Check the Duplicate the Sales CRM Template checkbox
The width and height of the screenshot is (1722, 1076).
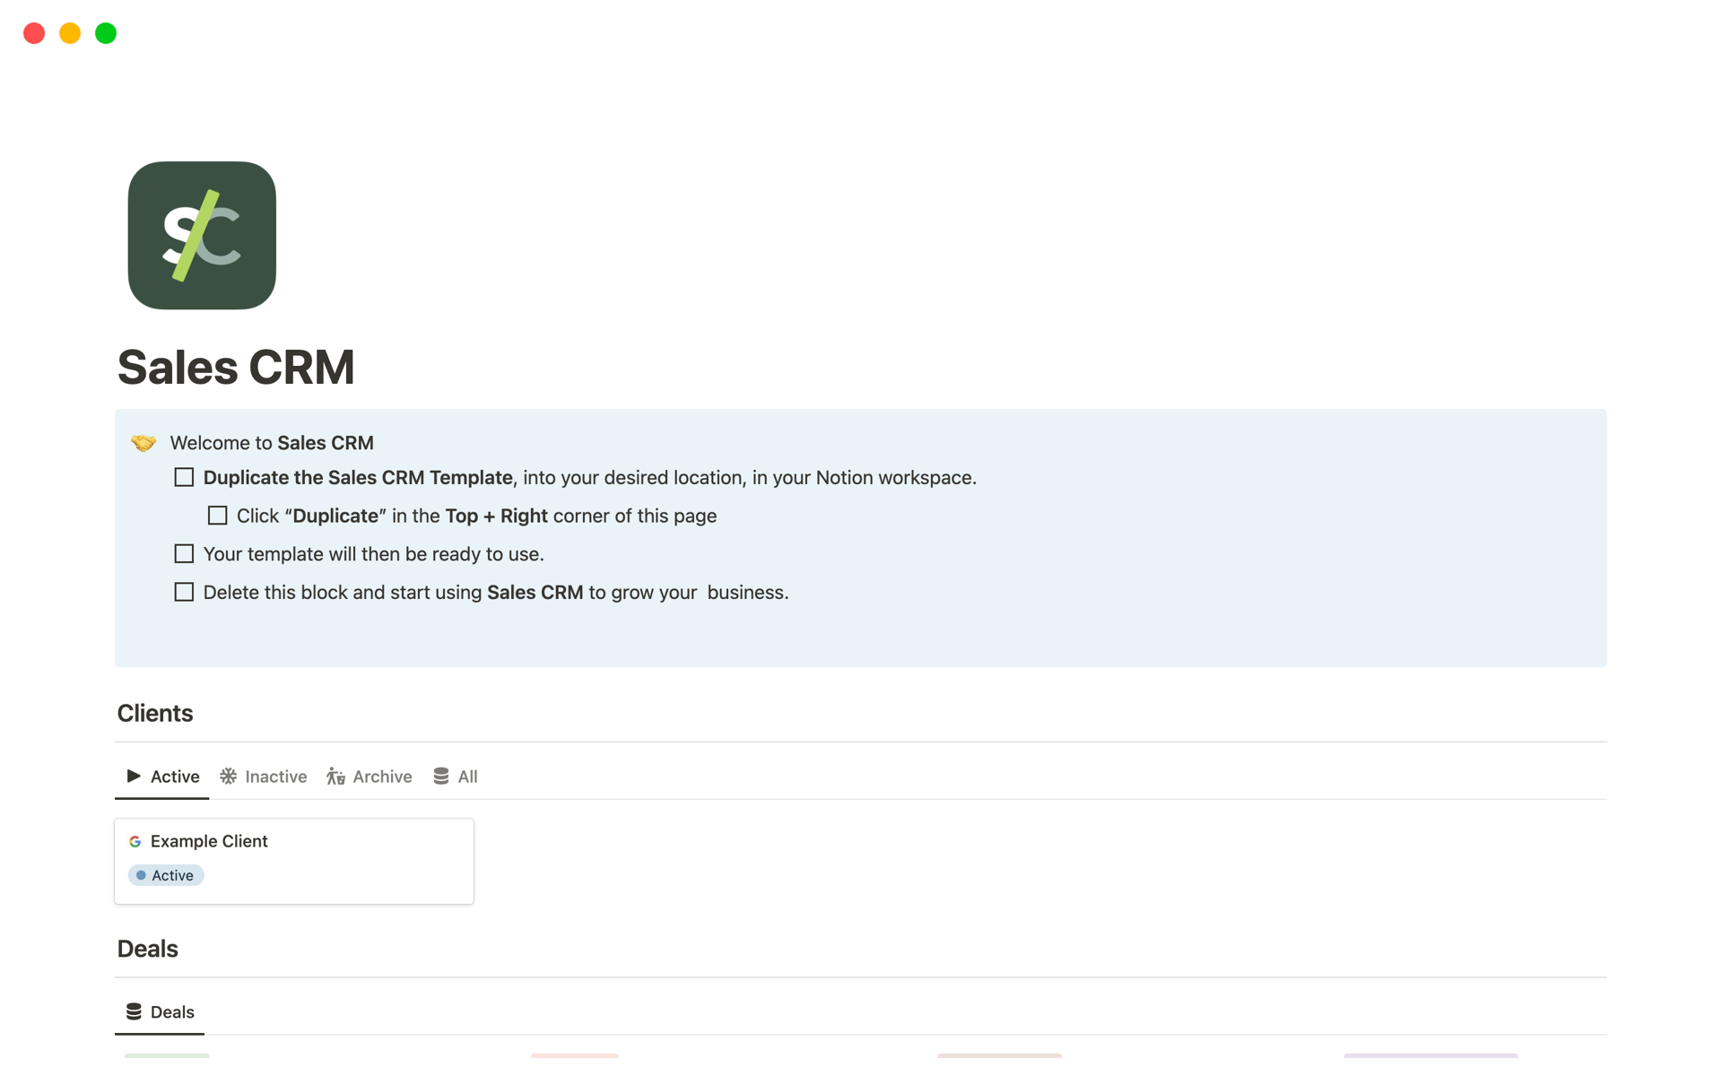pos(184,478)
